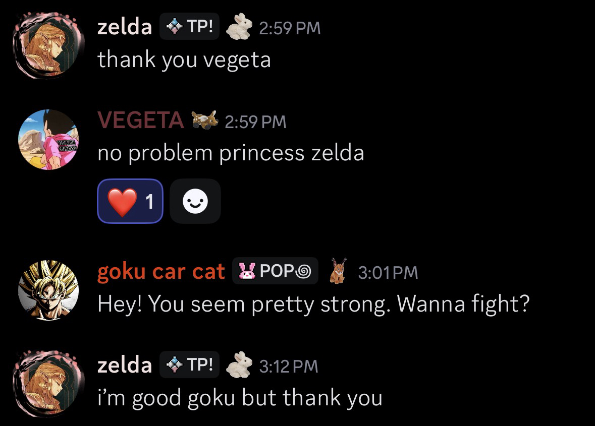Open zelda's avatar beside 'thank you vegeta'

[48, 45]
